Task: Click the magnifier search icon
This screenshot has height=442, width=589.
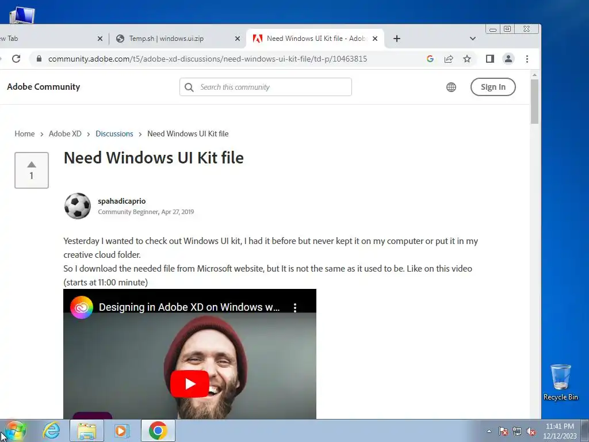Action: 189,87
